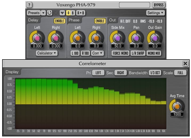Screen dimensions: 191x138
Task: Click the -1.00 scale label
Action: pyautogui.click(x=9, y=129)
